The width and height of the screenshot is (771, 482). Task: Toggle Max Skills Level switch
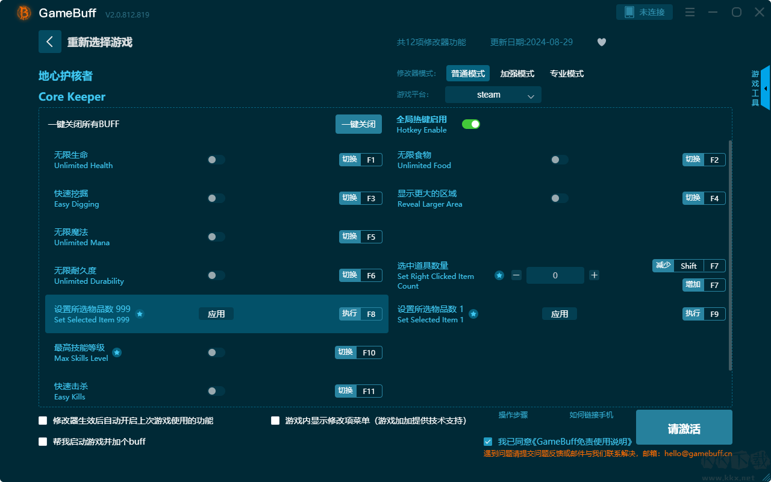click(x=216, y=352)
